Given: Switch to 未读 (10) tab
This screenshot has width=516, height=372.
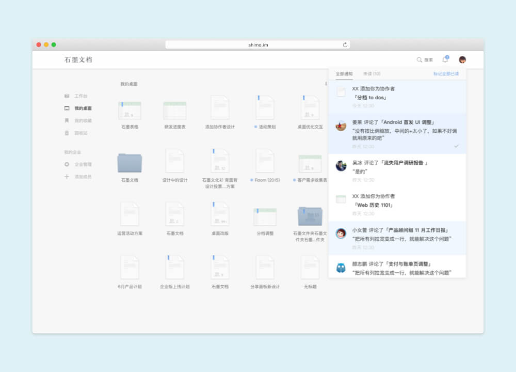Looking at the screenshot, I should tap(372, 74).
